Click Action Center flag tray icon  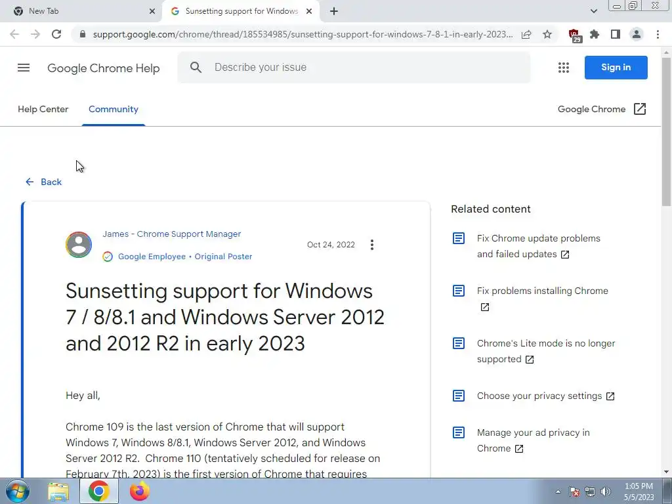(574, 492)
